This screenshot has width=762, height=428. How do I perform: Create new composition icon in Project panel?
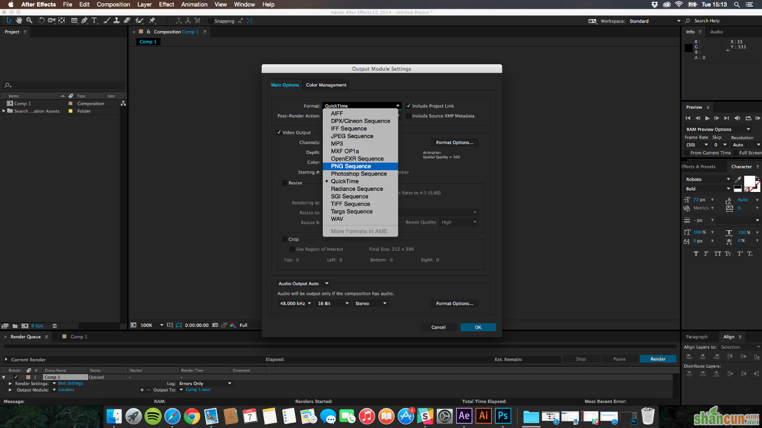pyautogui.click(x=24, y=326)
